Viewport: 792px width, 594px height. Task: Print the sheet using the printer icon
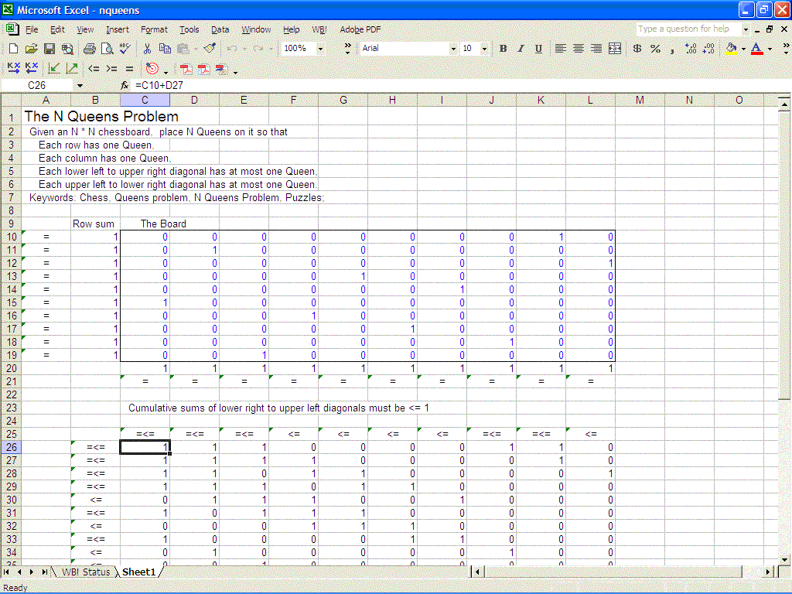pos(90,49)
